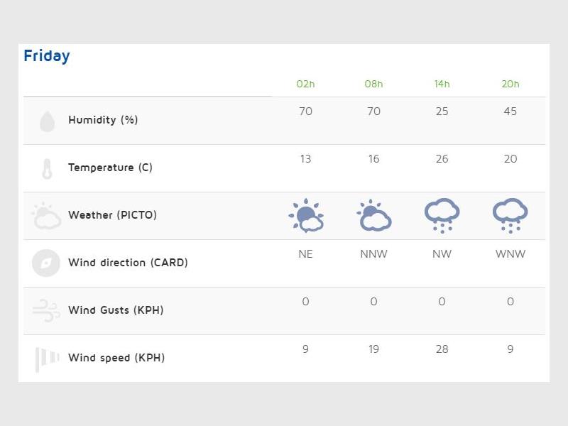Click the 14h wind speed value 28
Viewport: 568px width, 426px height.
tap(442, 349)
